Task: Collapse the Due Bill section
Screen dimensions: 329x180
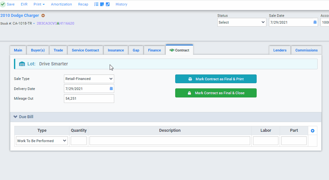Action: (15, 117)
